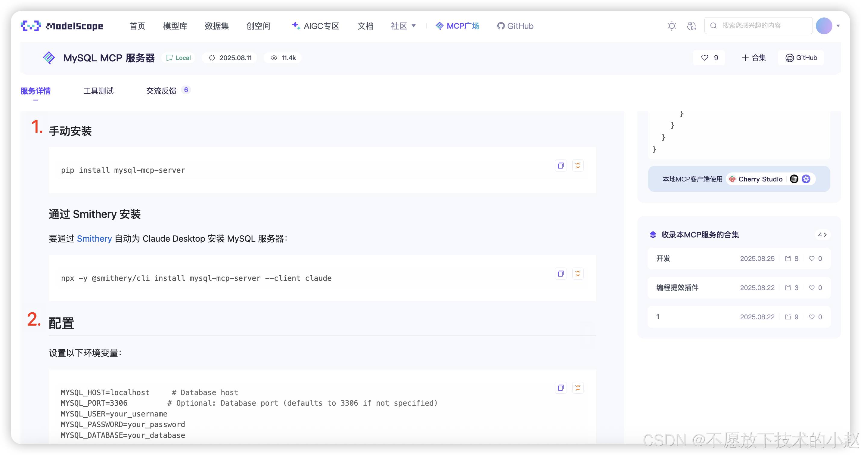Open the GitHub button in service header

(x=801, y=58)
